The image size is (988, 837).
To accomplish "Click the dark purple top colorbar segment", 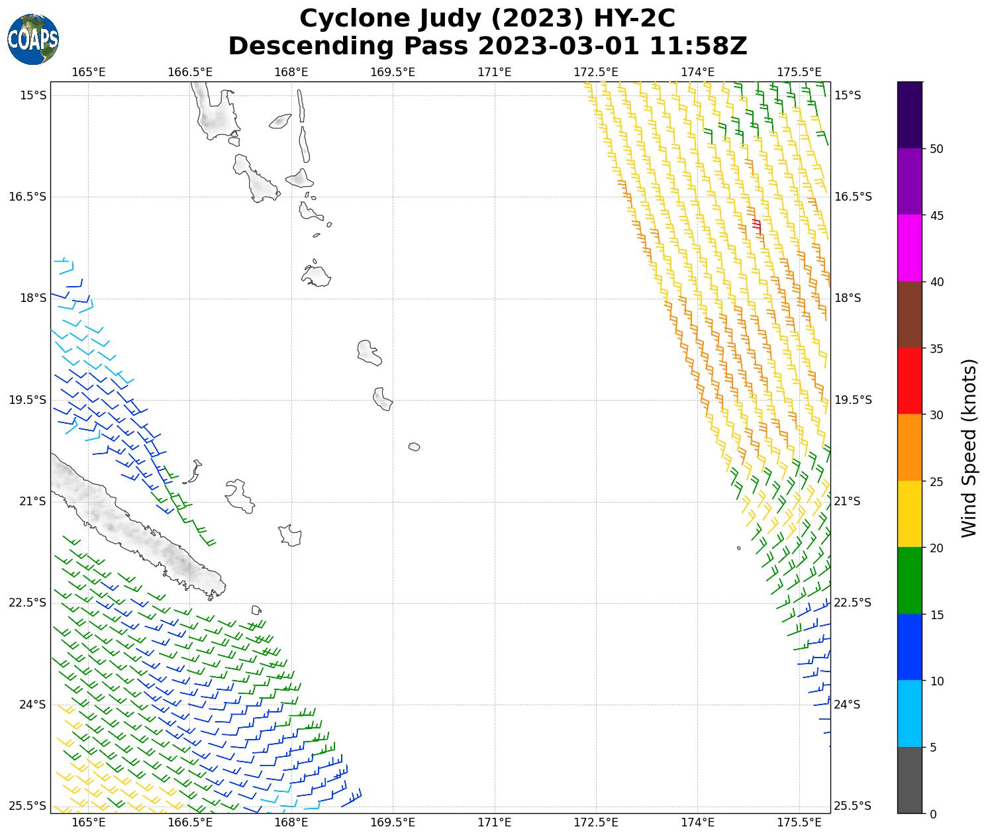I will click(x=909, y=115).
